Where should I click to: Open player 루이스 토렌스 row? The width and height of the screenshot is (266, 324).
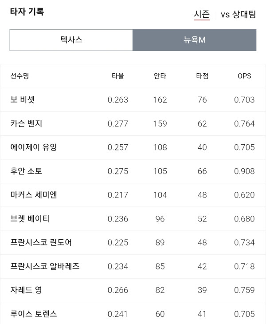point(133,313)
